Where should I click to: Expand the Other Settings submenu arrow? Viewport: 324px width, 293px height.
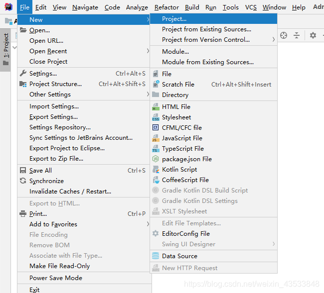click(148, 94)
